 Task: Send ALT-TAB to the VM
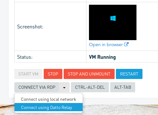123,87
